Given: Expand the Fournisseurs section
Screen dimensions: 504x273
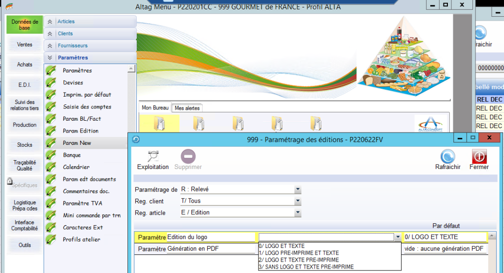Looking at the screenshot, I should click(x=49, y=46).
